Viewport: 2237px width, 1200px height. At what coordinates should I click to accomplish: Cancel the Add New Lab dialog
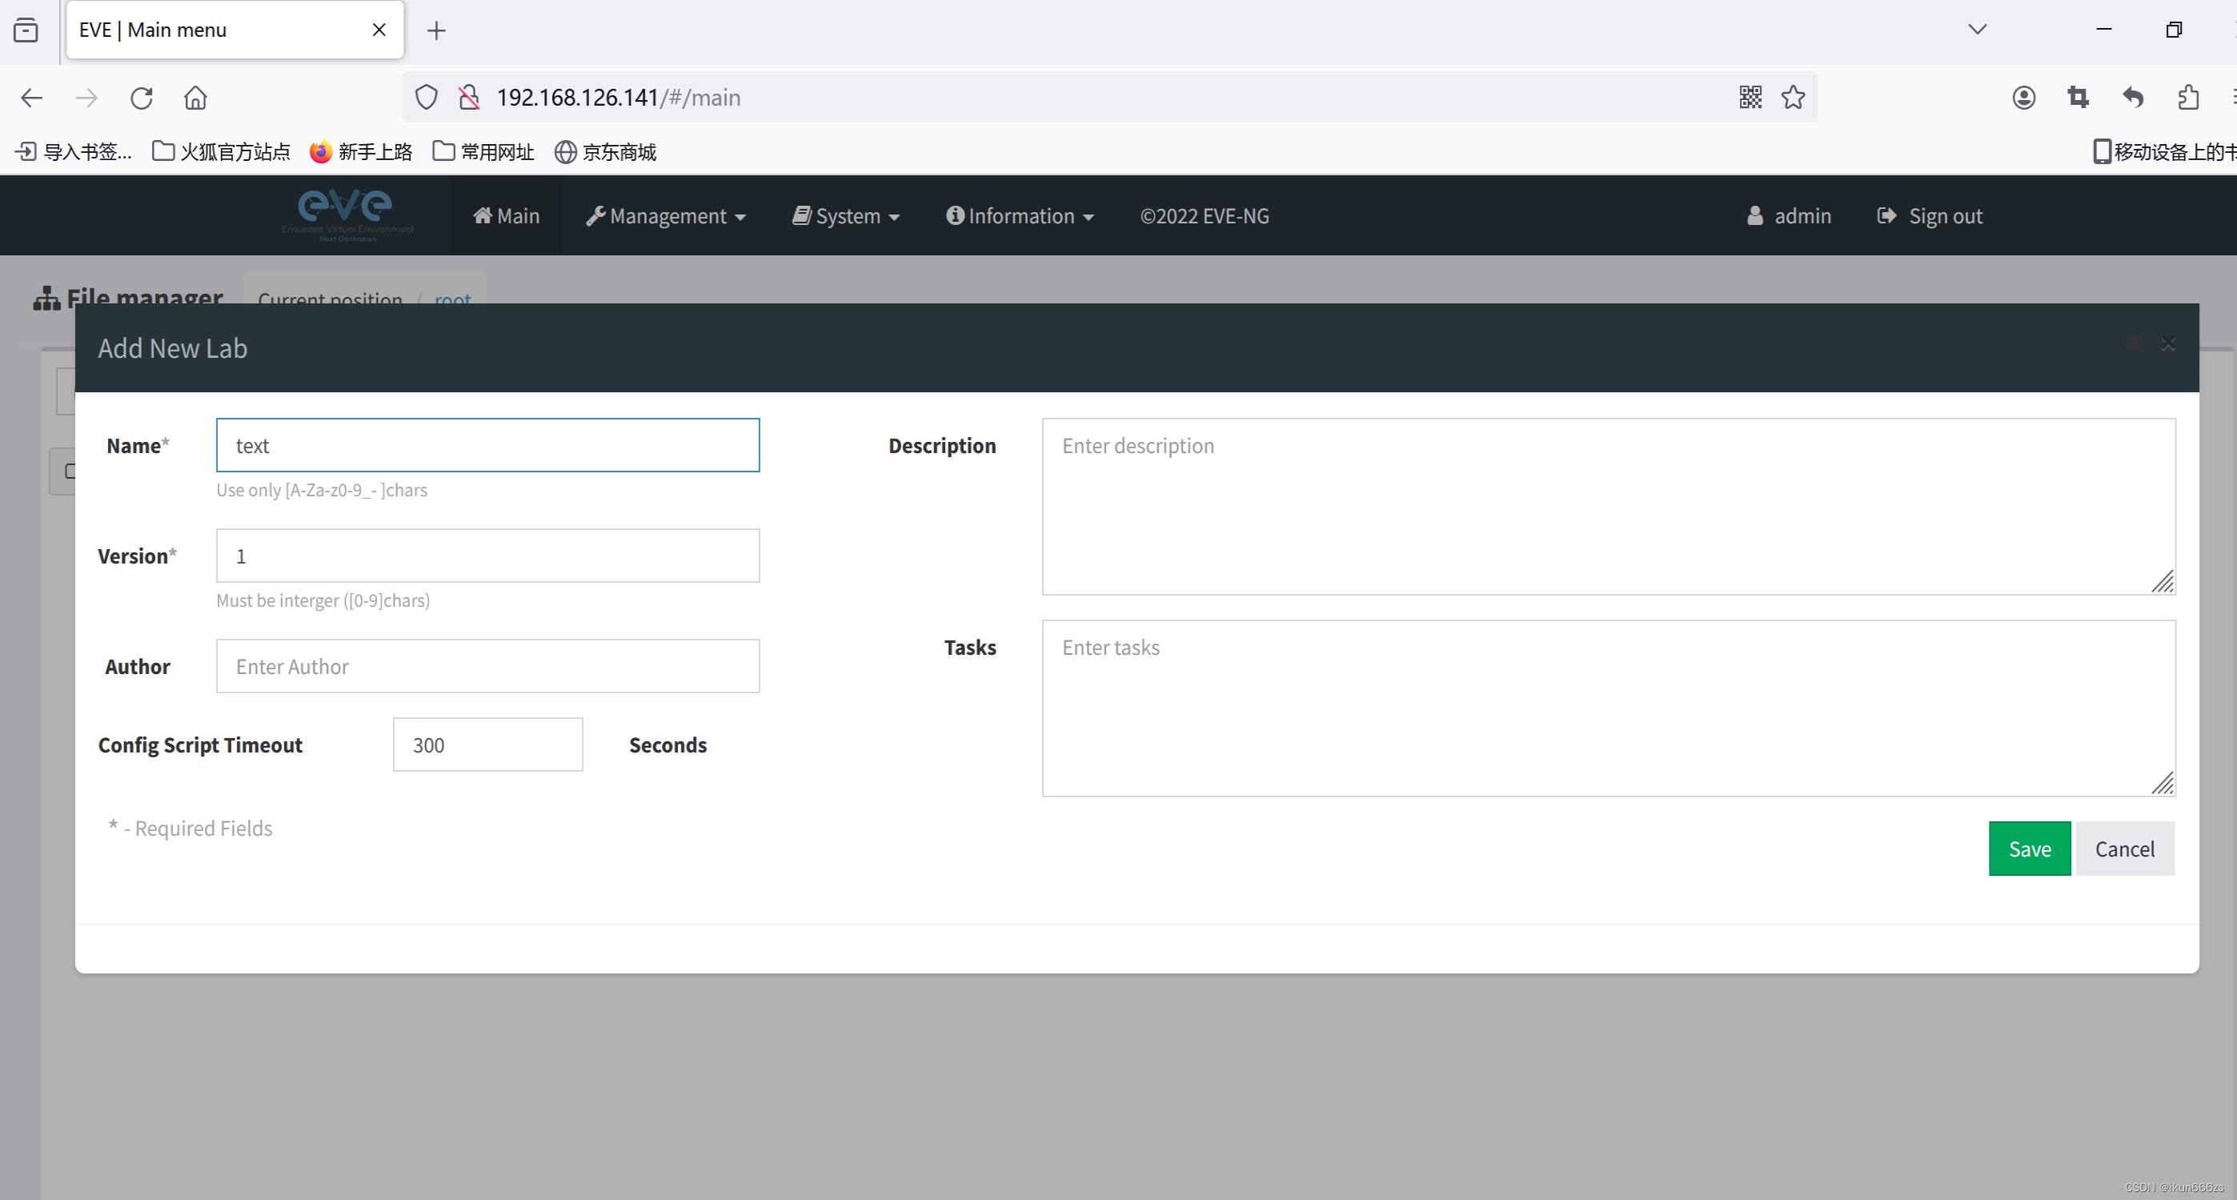tap(2124, 849)
